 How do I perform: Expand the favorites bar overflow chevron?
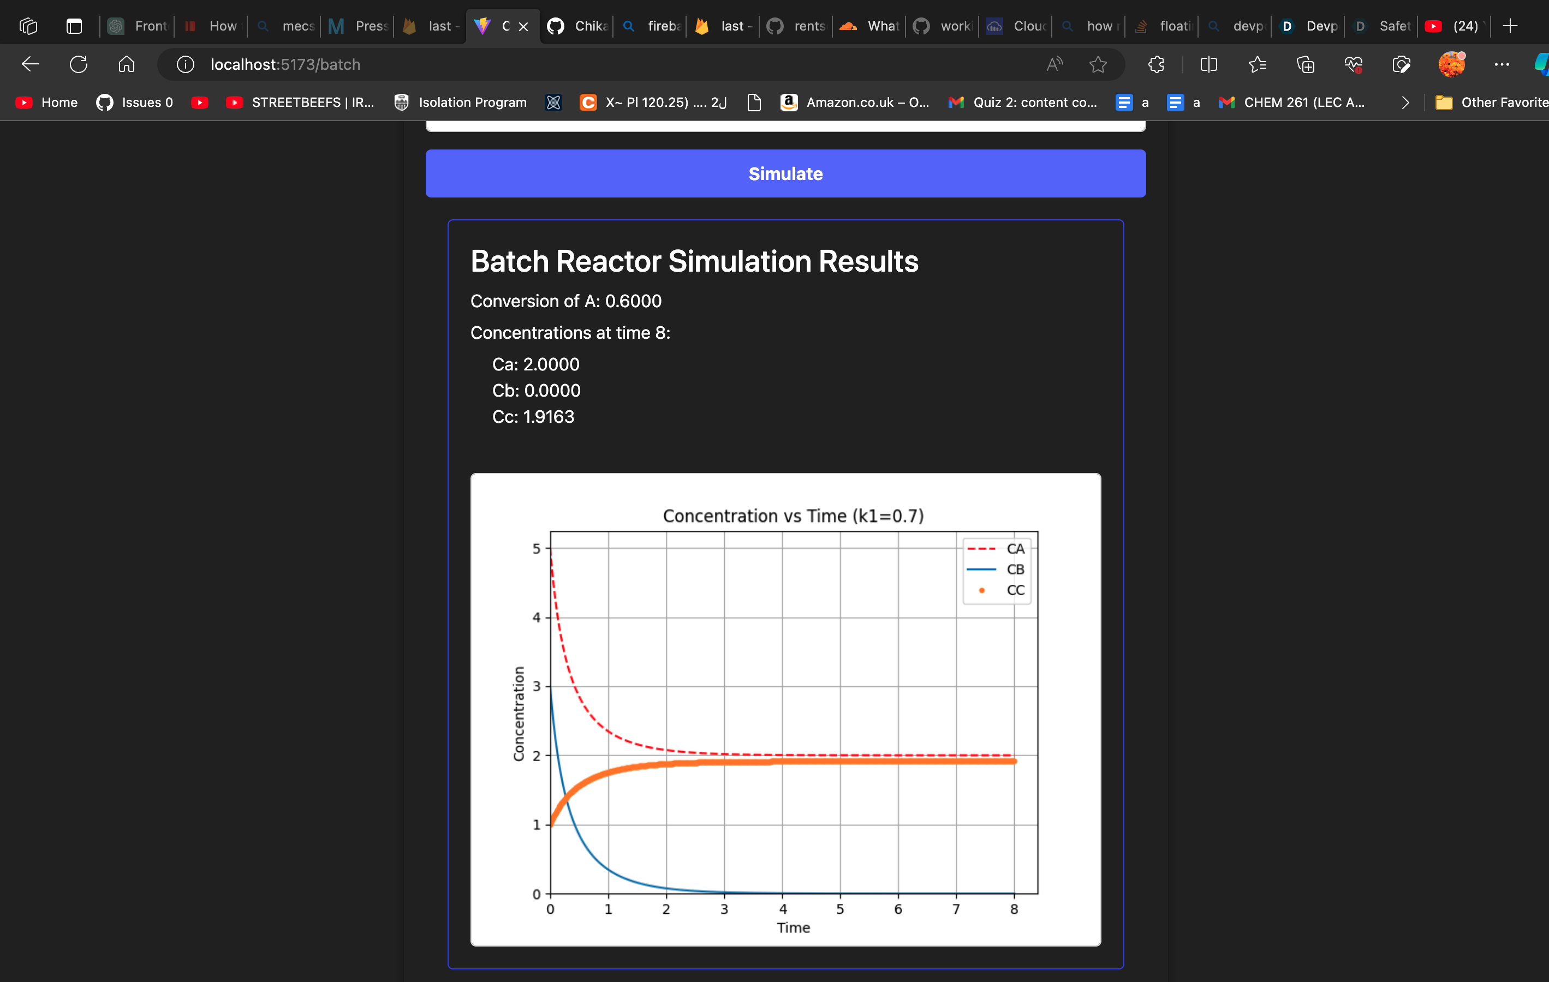pos(1405,103)
